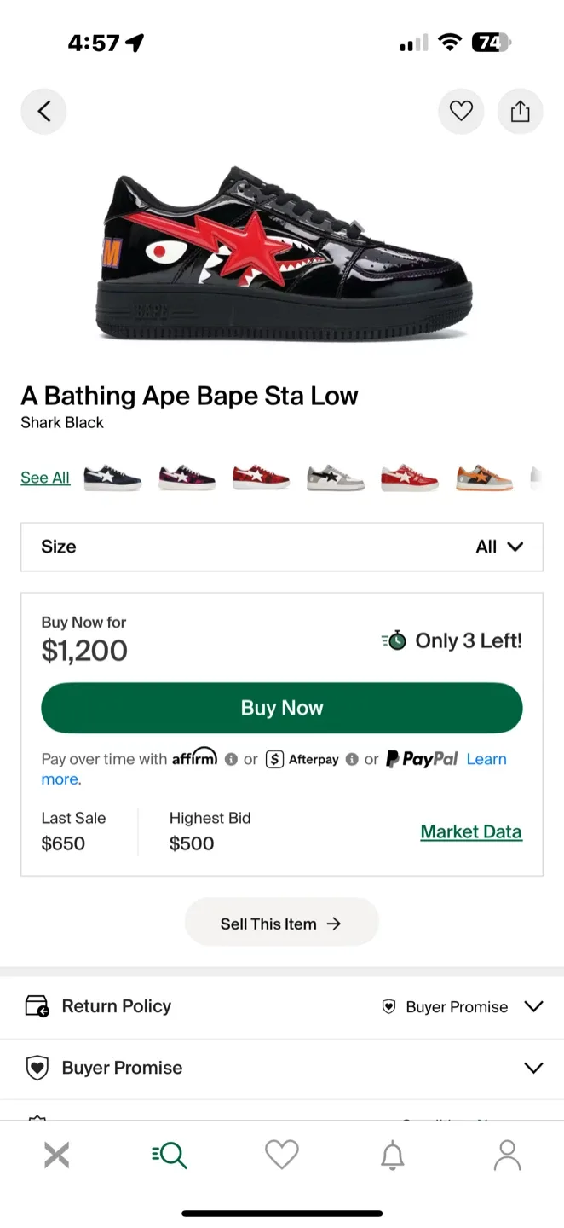This screenshot has height=1228, width=564.
Task: Tap the affirm info circle icon
Action: pos(230,759)
